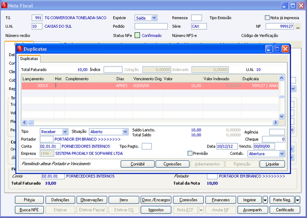Open the Situação dropdown showing Aberto
The width and height of the screenshot is (307, 218).
click(x=125, y=132)
